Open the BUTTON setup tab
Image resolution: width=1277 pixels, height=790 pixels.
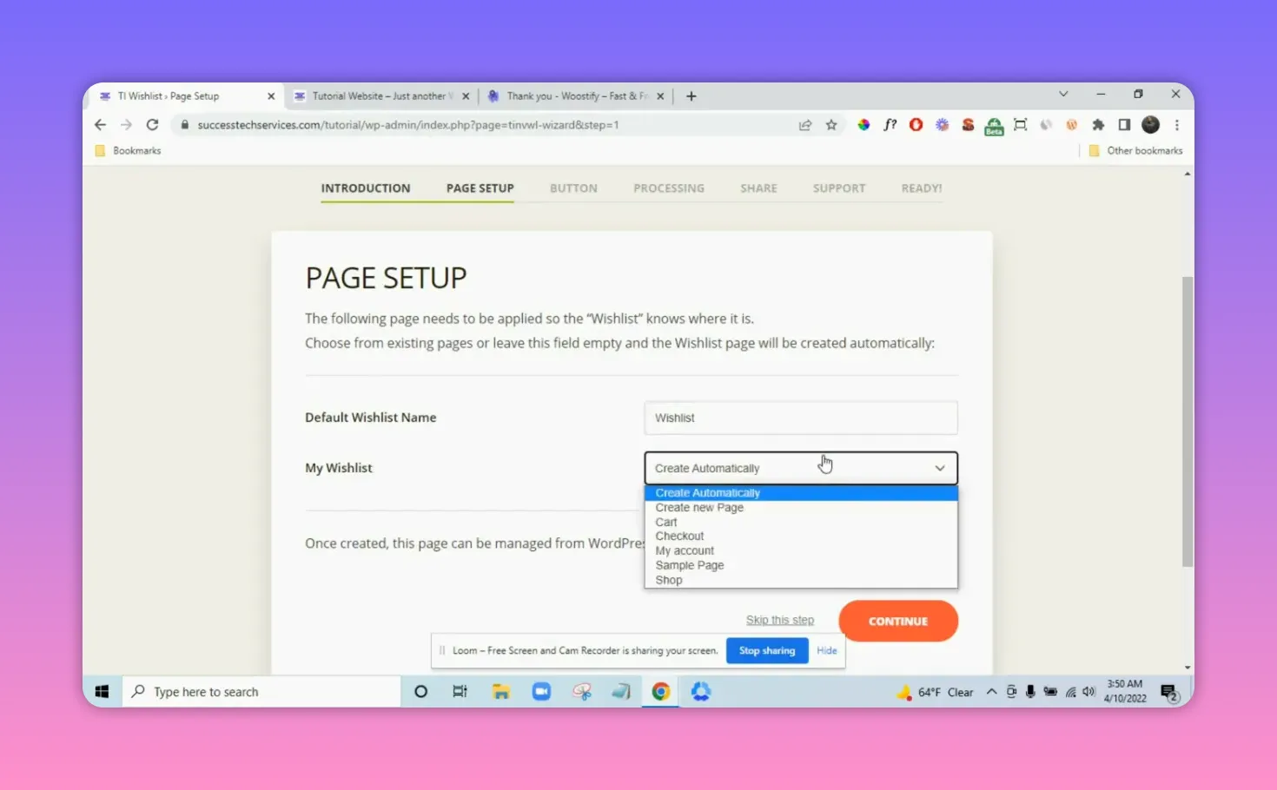coord(573,188)
